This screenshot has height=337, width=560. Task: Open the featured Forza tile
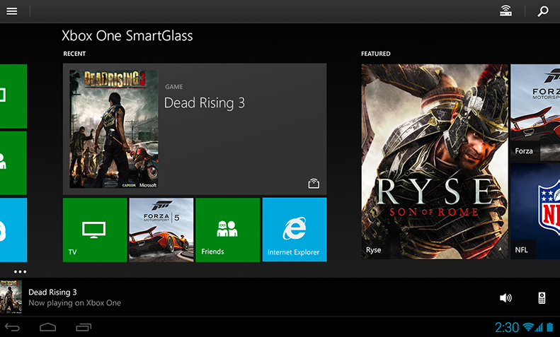point(535,113)
